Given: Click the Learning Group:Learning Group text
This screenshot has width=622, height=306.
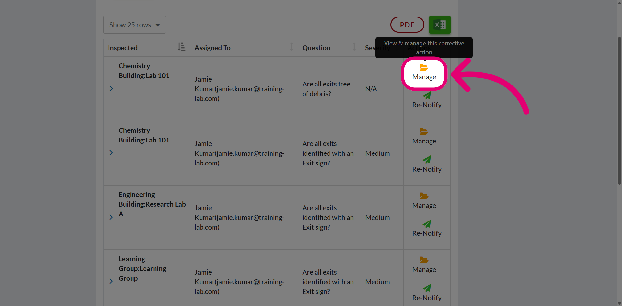Looking at the screenshot, I should click(x=142, y=268).
